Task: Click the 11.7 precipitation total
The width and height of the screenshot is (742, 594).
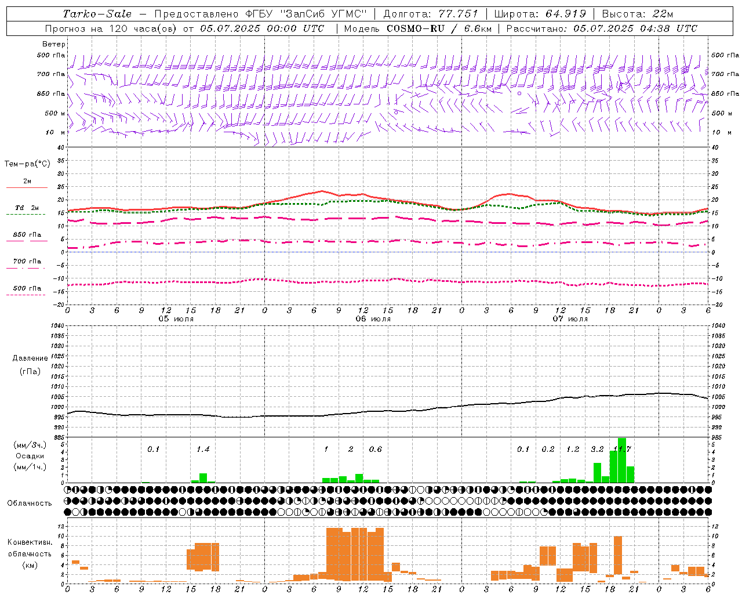Action: click(623, 450)
